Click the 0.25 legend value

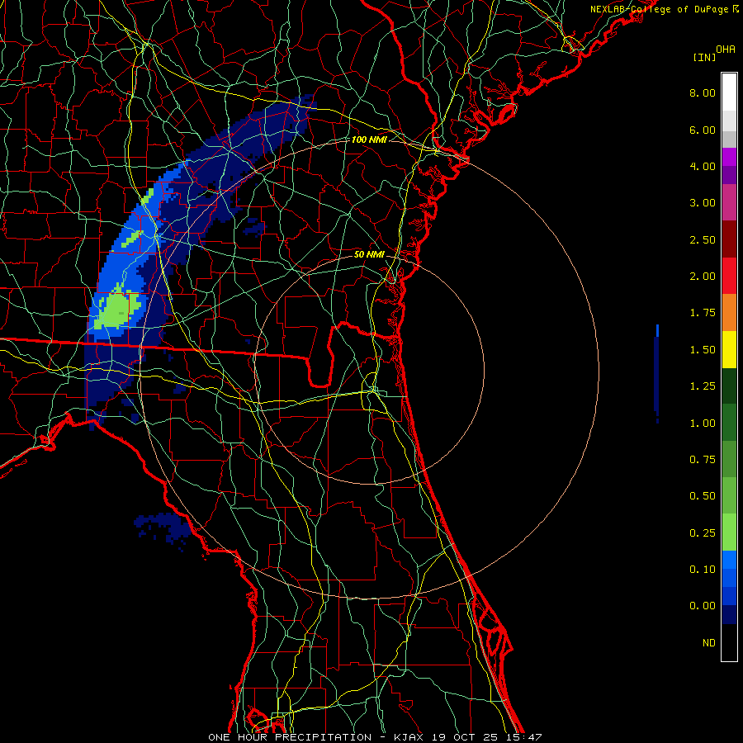tap(703, 533)
